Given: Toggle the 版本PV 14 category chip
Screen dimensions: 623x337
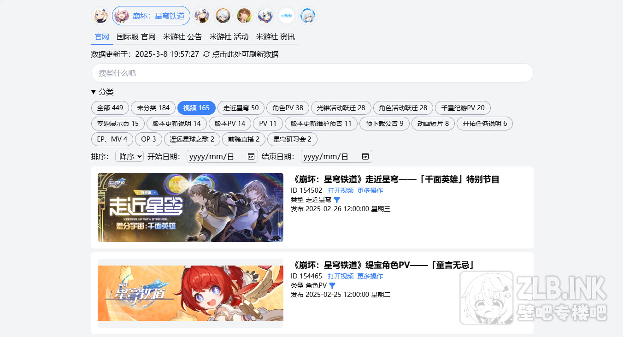Looking at the screenshot, I should [230, 124].
